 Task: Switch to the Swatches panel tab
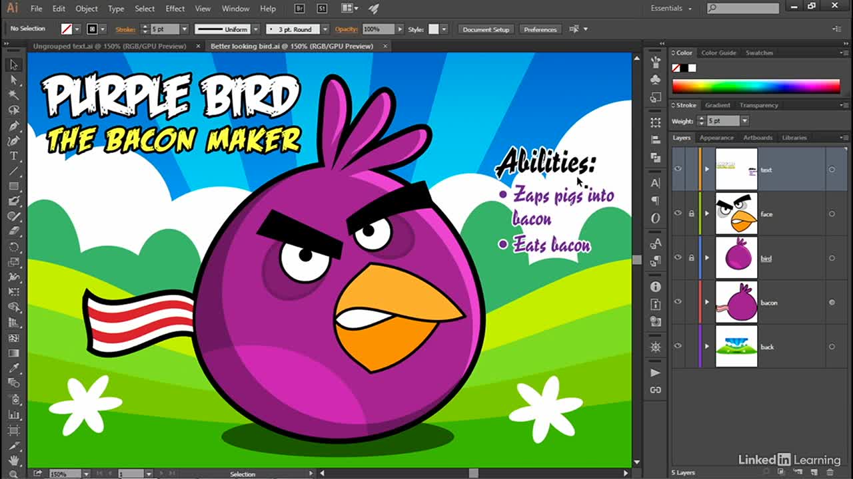click(759, 53)
